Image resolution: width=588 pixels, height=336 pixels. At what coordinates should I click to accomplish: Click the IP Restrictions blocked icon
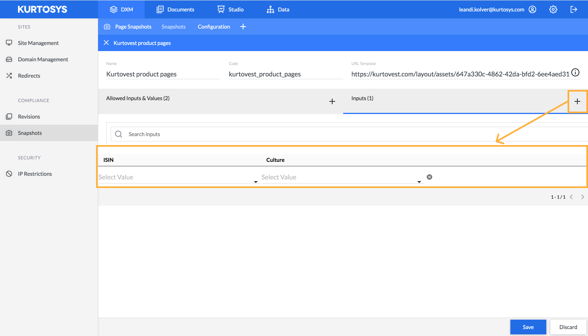(9, 174)
